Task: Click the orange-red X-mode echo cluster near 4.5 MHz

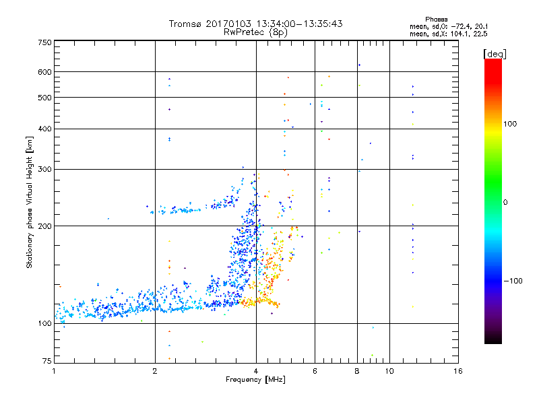Action: [x=270, y=268]
